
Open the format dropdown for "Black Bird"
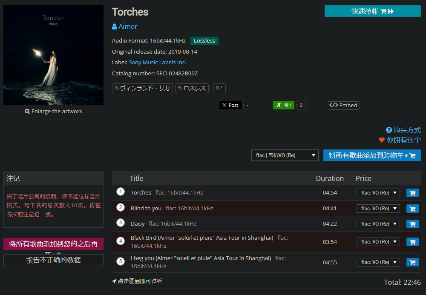(x=378, y=241)
